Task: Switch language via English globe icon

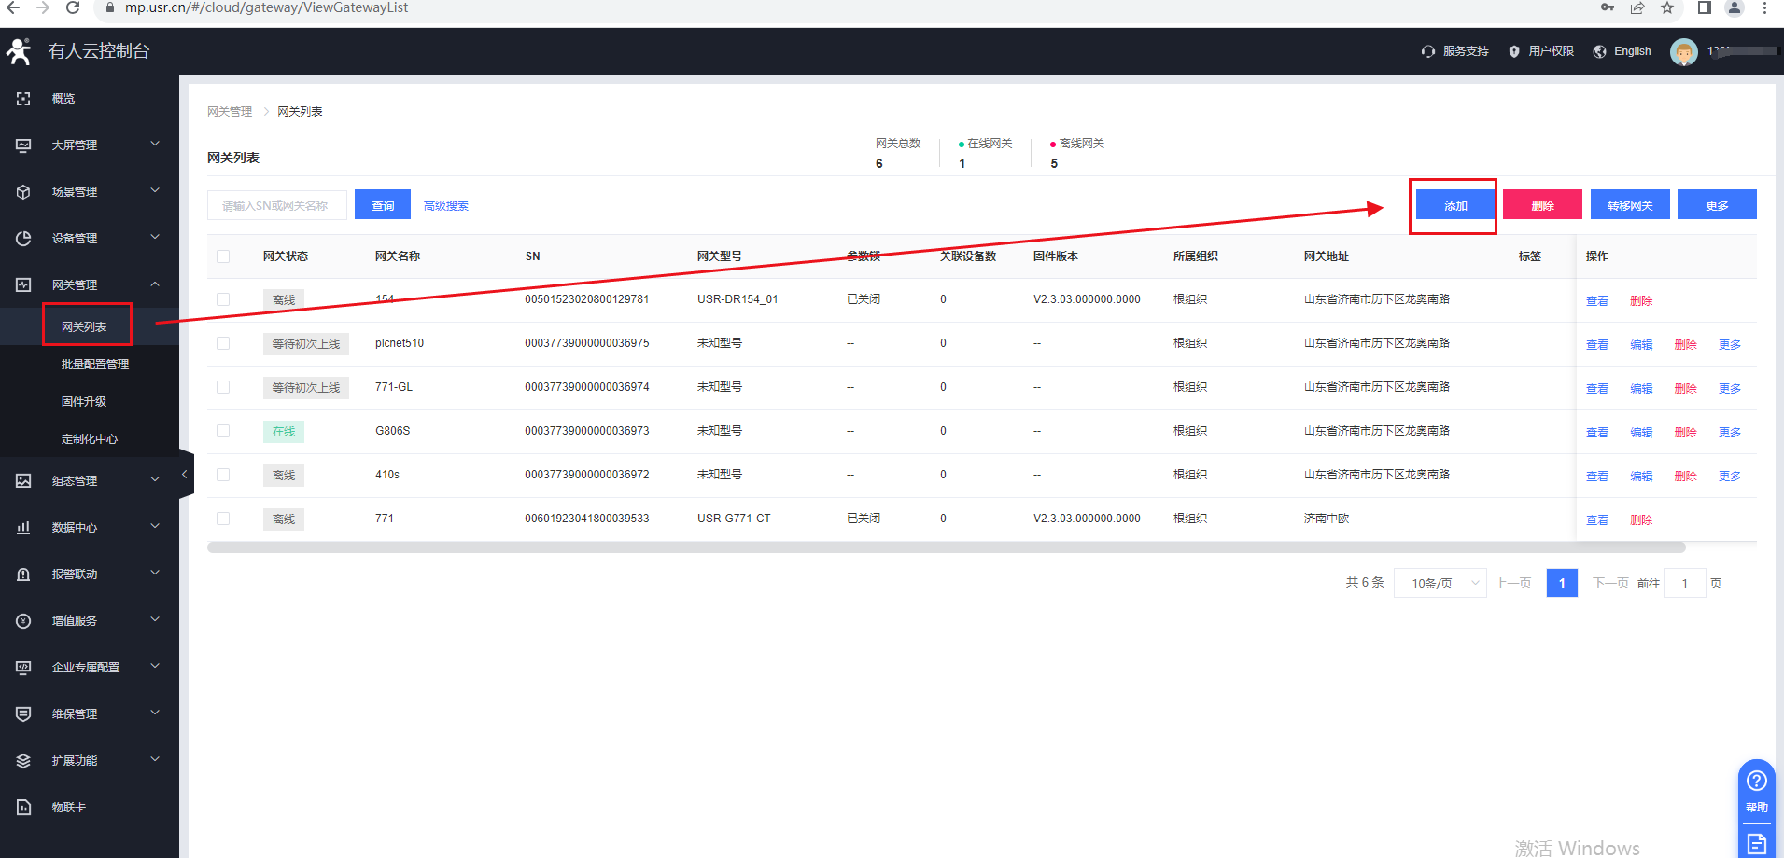Action: pyautogui.click(x=1599, y=51)
